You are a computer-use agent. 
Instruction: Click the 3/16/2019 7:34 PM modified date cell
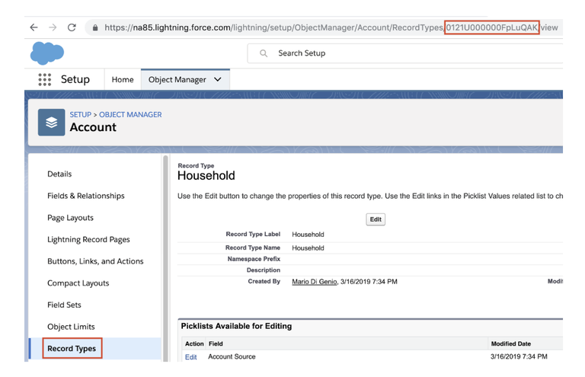click(519, 356)
